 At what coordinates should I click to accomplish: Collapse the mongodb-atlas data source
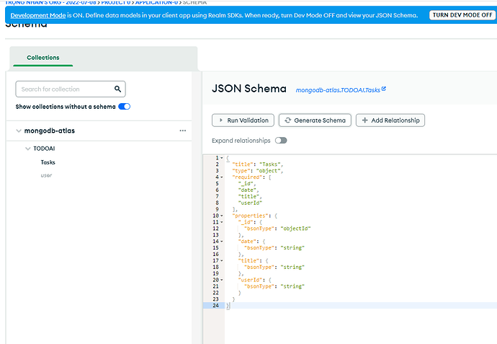pyautogui.click(x=17, y=131)
